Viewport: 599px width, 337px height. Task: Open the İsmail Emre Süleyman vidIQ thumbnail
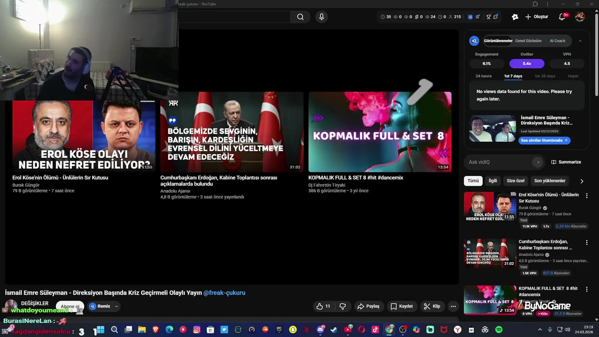(492, 128)
